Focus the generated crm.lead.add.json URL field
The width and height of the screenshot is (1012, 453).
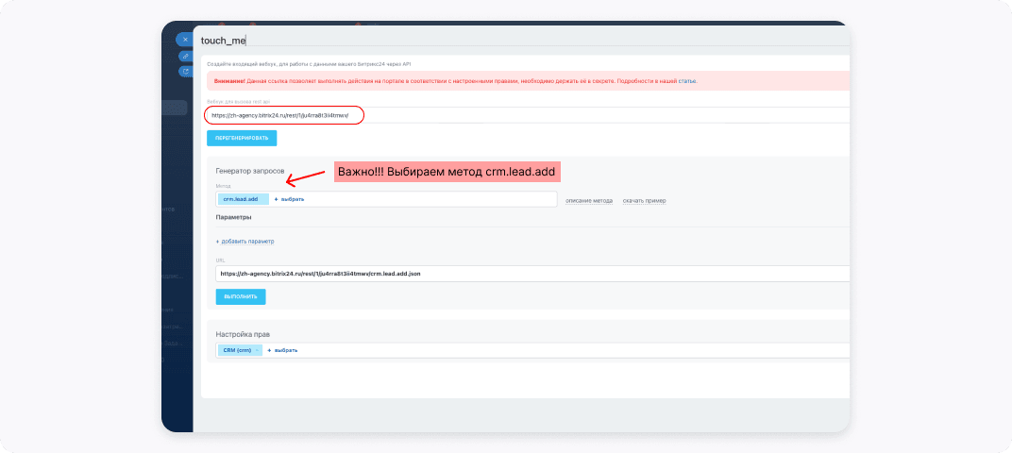point(532,274)
